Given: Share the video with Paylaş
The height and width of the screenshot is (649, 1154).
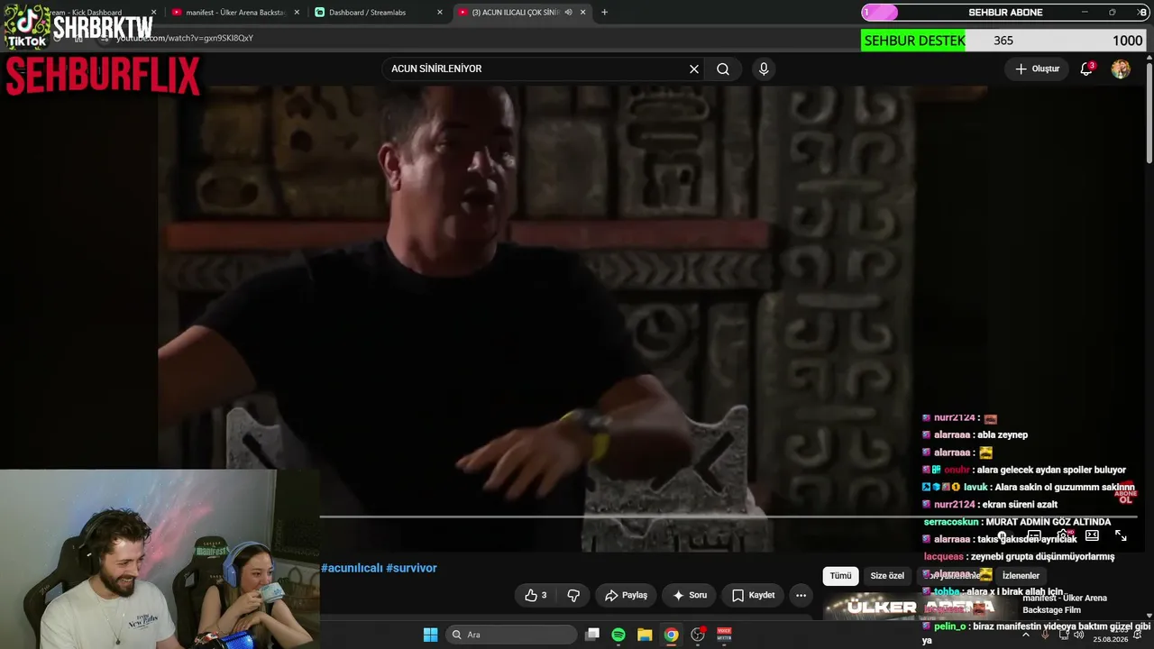Looking at the screenshot, I should [626, 595].
